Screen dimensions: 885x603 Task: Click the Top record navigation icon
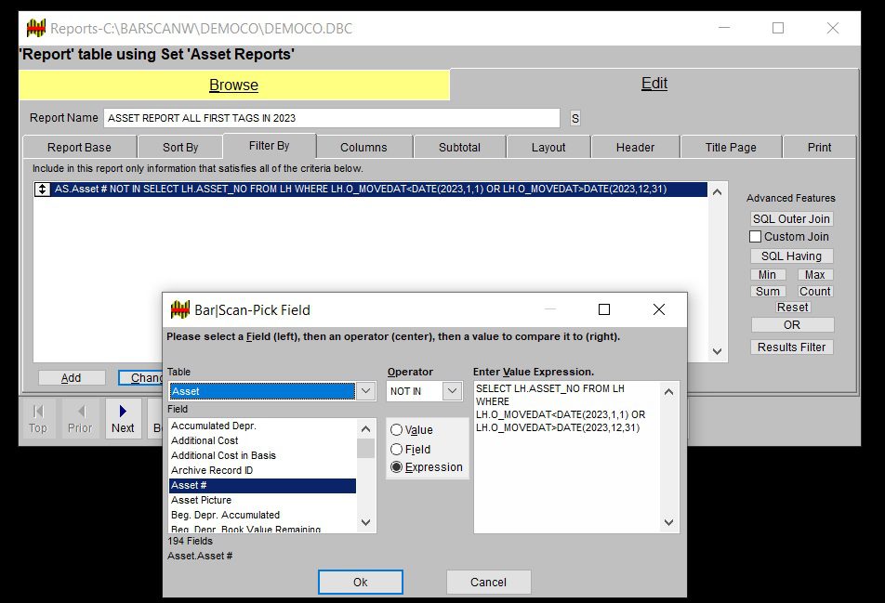[38, 418]
